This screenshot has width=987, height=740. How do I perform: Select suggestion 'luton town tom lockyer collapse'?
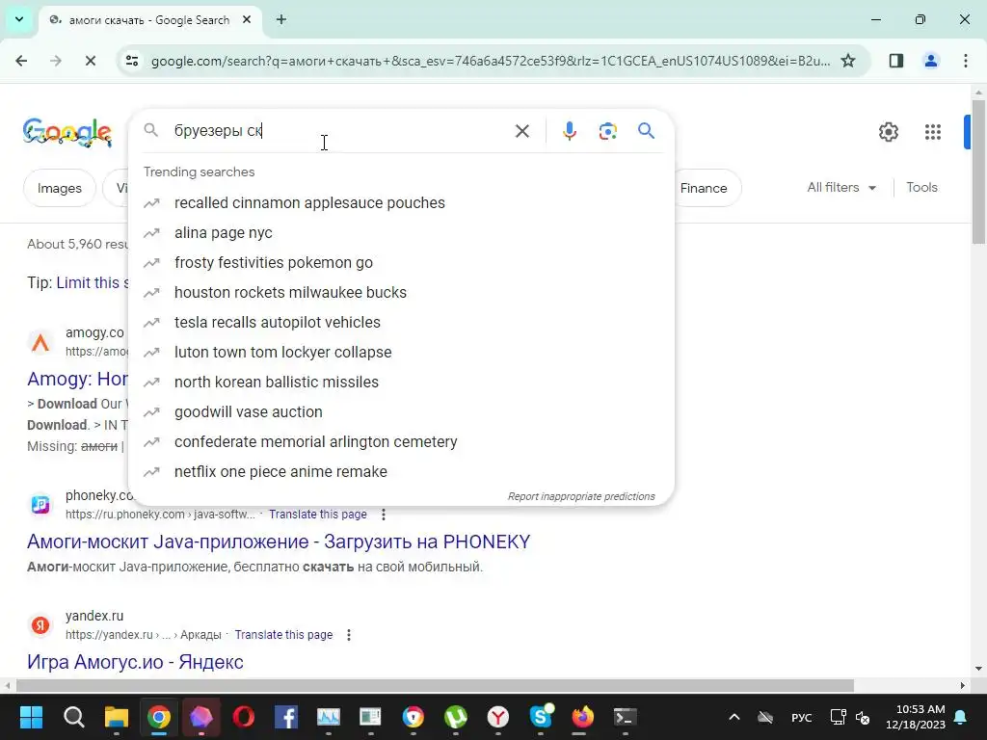coord(402,353)
